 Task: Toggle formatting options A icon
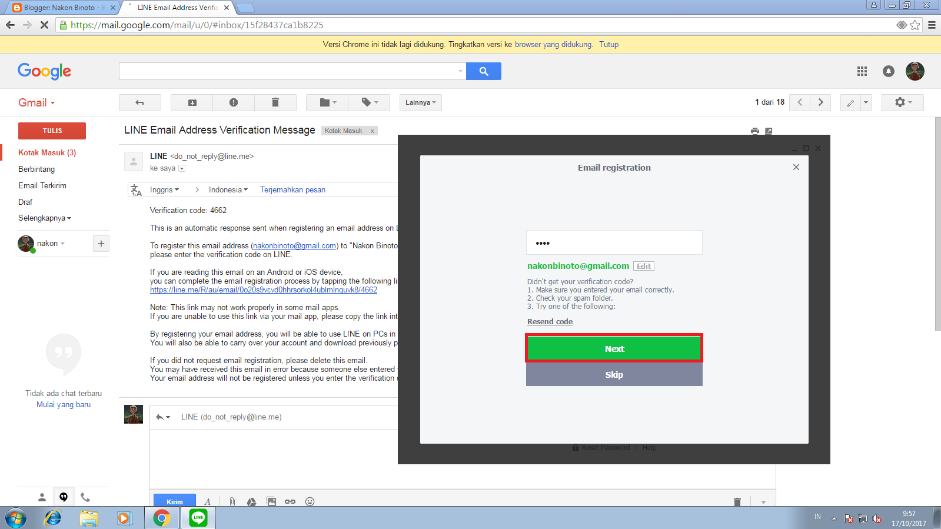(208, 501)
